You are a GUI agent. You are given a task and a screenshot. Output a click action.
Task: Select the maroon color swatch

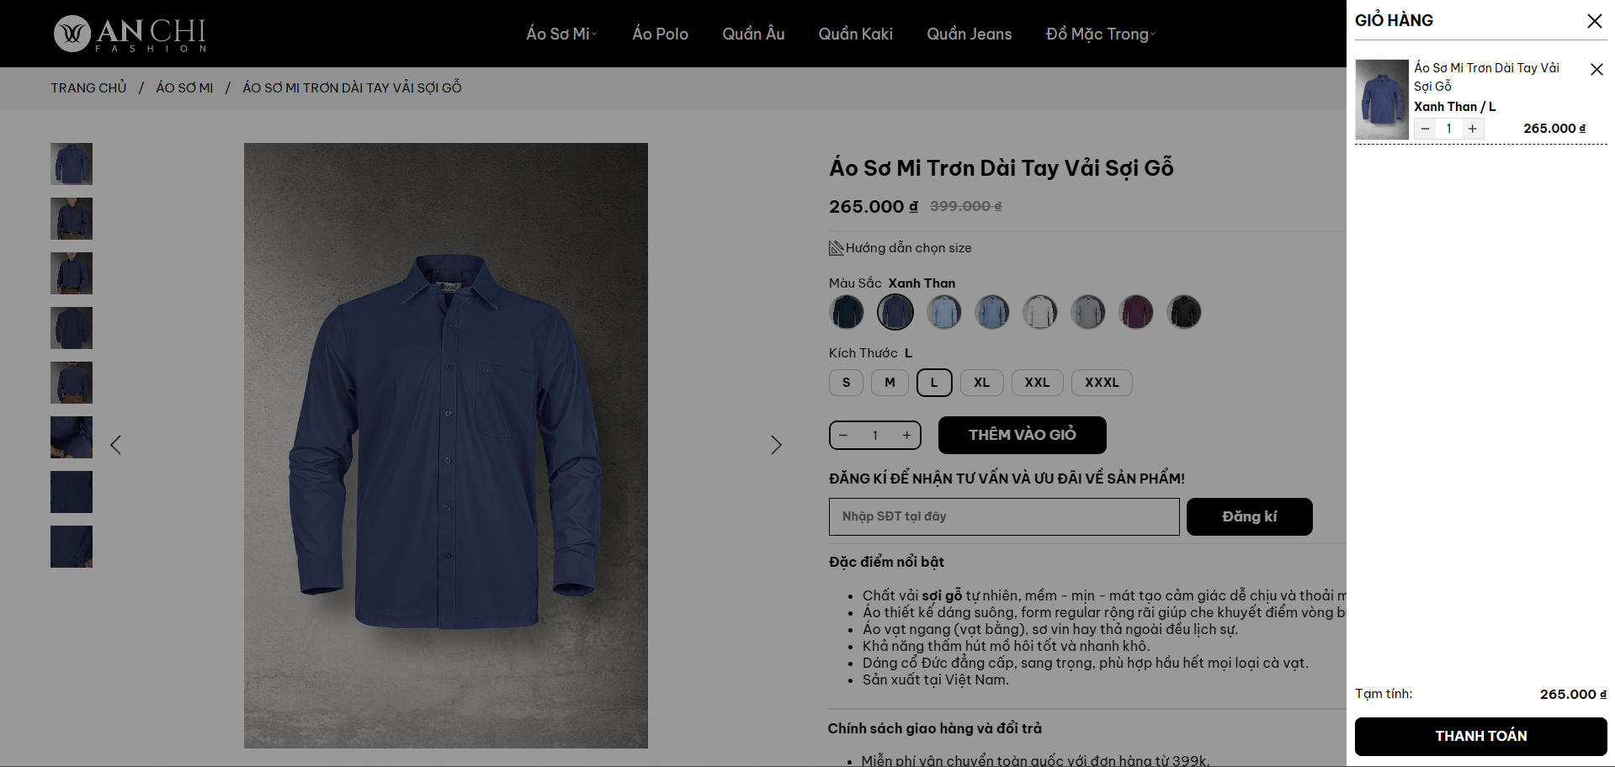coord(1135,312)
